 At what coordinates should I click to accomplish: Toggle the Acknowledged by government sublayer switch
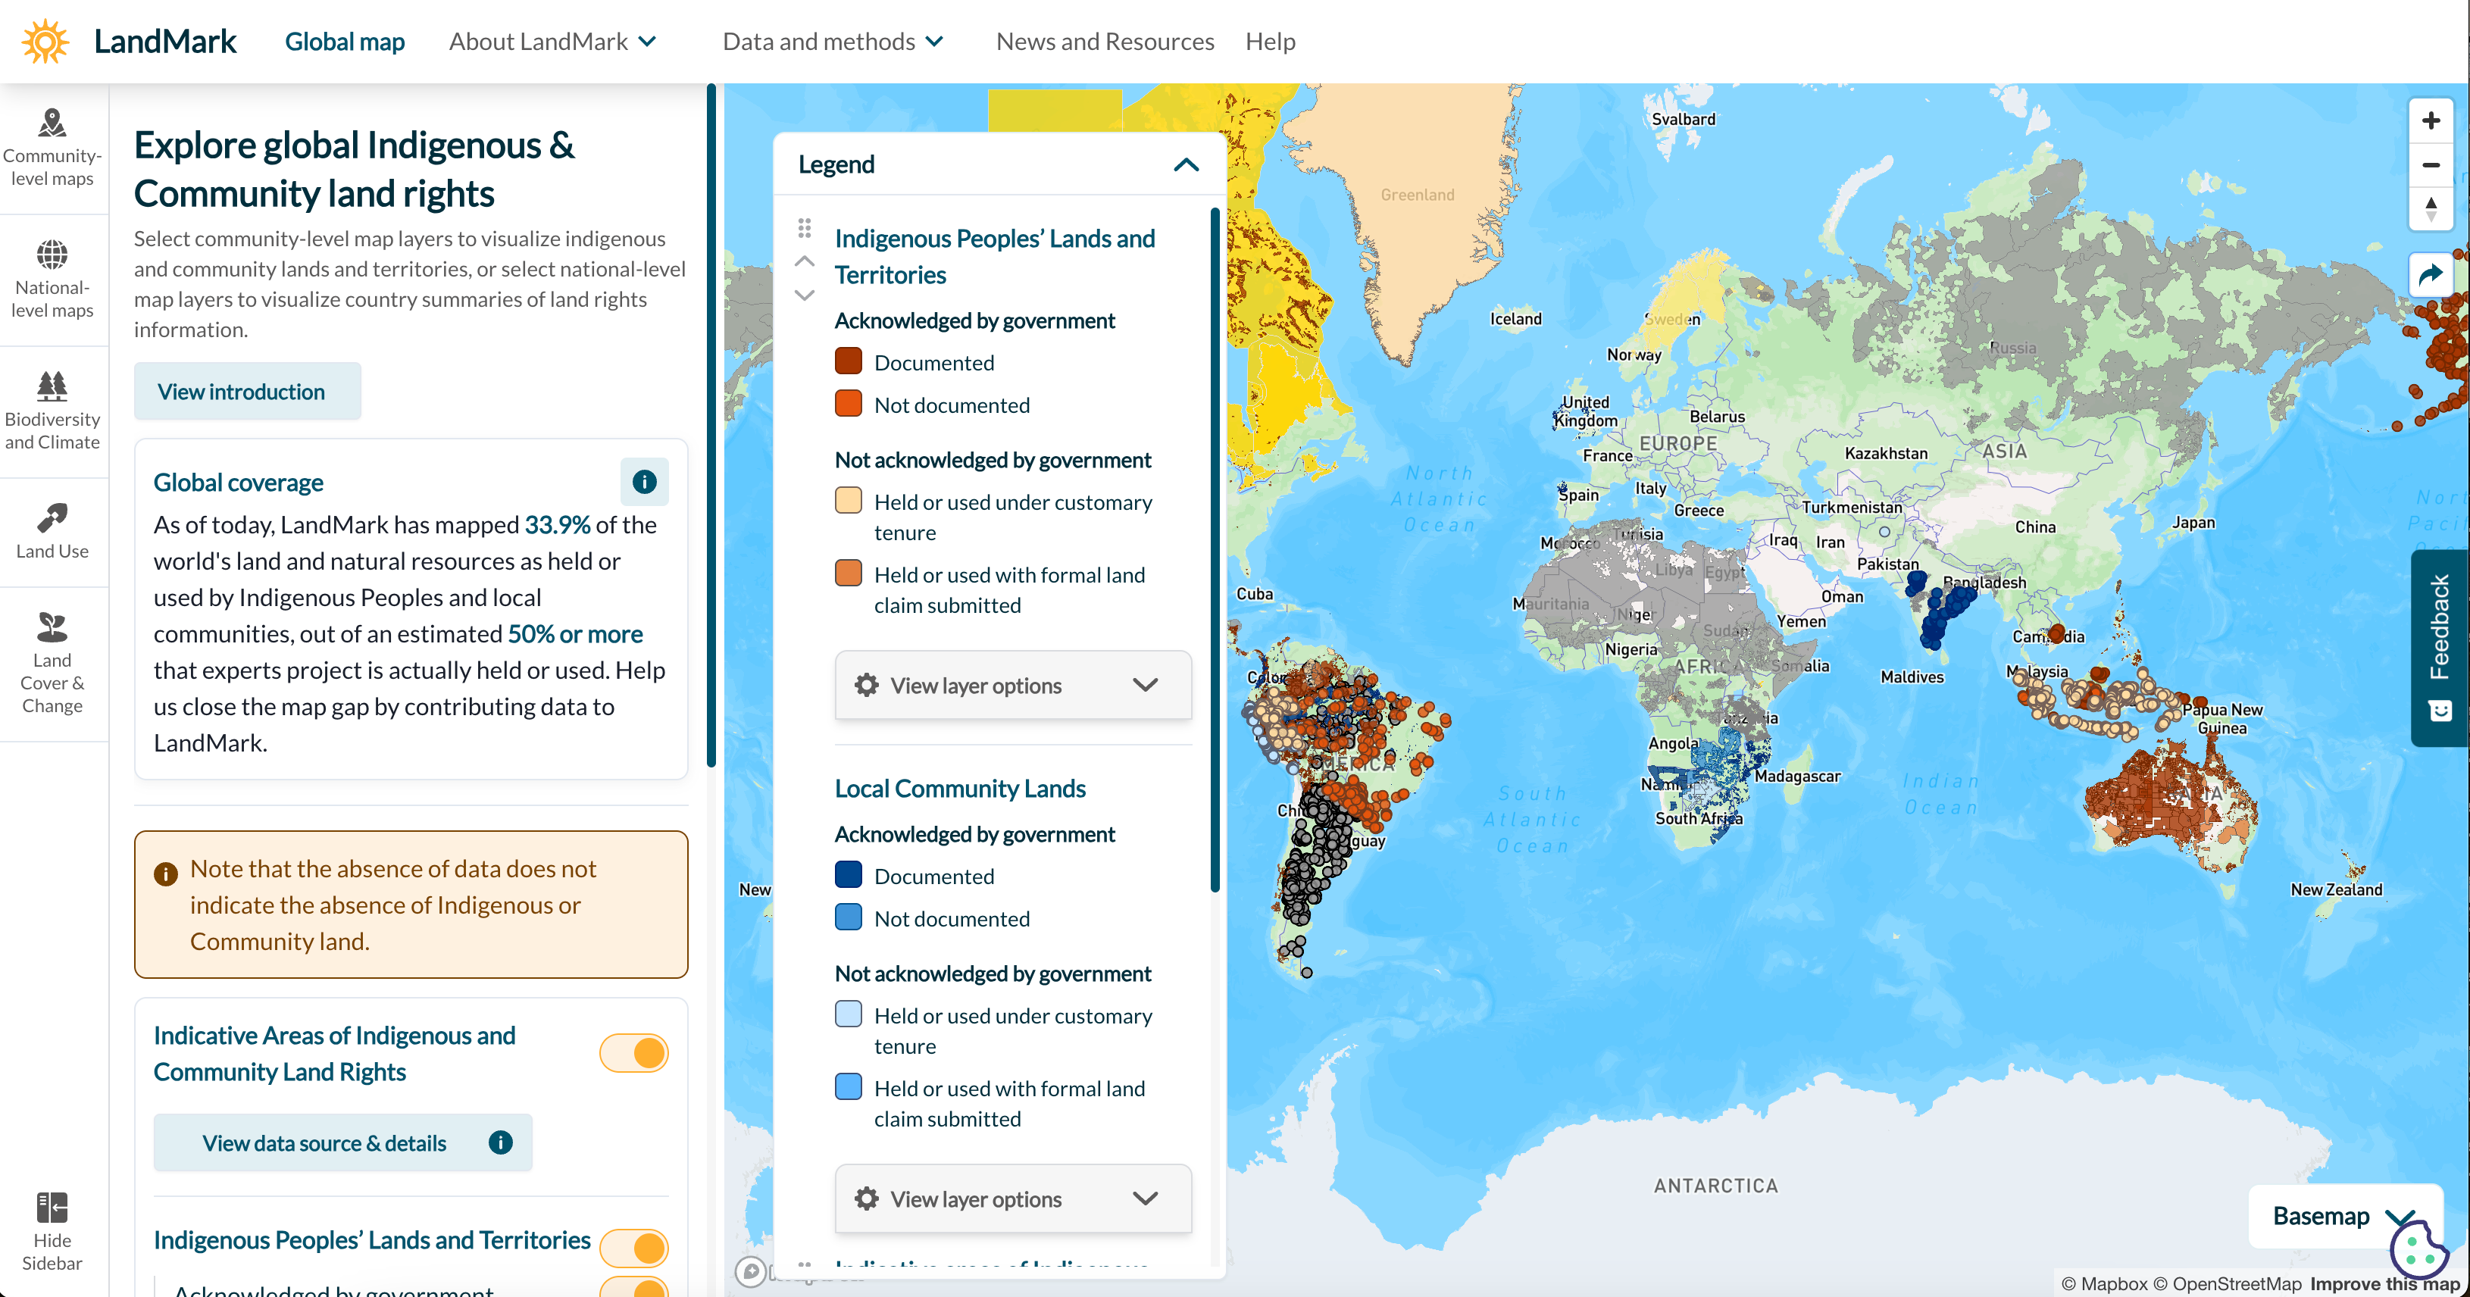coord(634,1286)
